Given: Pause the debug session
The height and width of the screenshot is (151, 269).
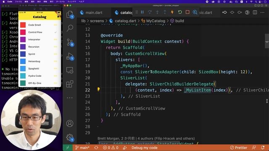Looking at the screenshot, I should 142,12.
